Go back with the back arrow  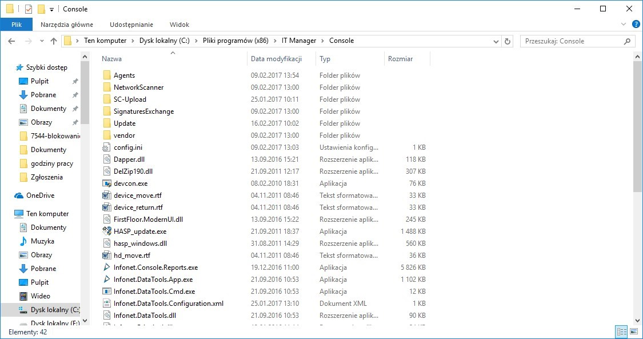tap(11, 41)
